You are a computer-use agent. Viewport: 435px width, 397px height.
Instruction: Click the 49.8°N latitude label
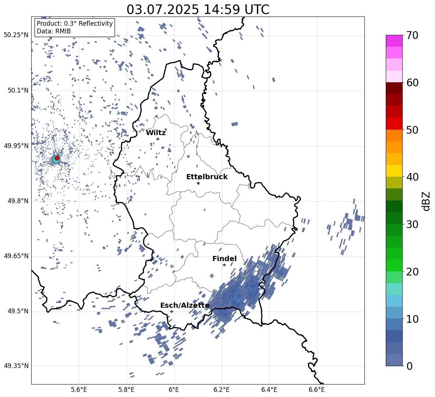(18, 201)
